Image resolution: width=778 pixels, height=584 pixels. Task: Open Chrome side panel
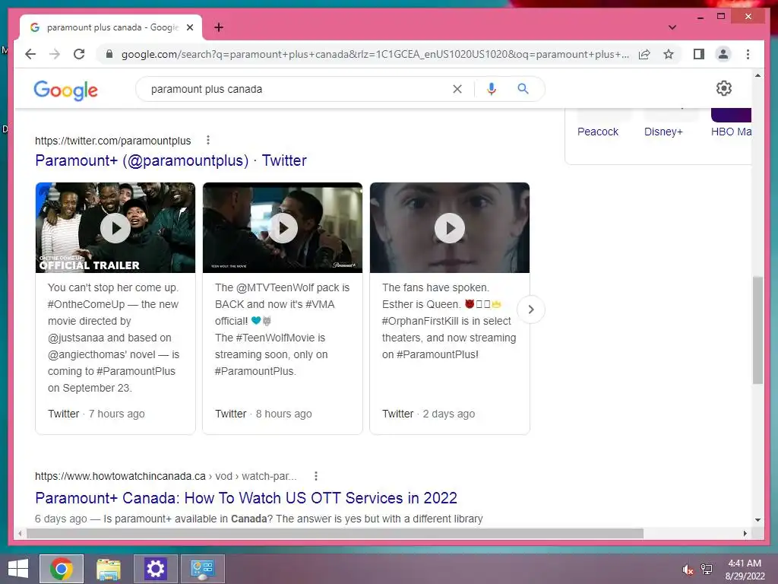(x=699, y=54)
